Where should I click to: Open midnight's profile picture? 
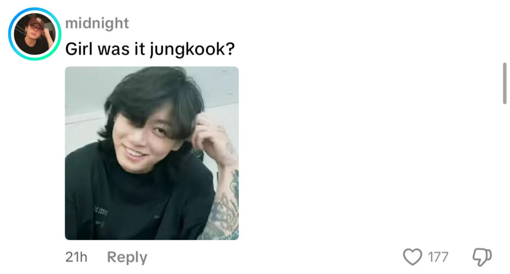pyautogui.click(x=35, y=34)
